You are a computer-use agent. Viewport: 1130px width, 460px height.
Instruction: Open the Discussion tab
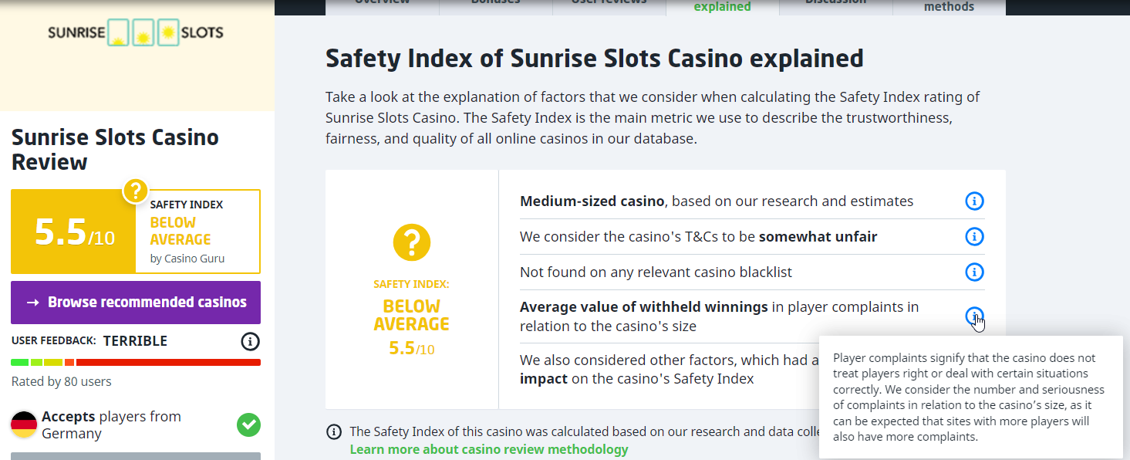(835, 5)
